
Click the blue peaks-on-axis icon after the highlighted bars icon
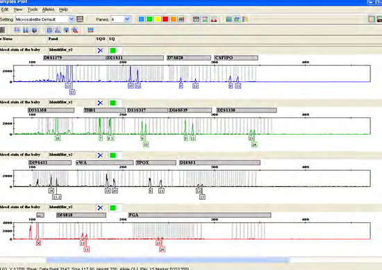click(58, 30)
